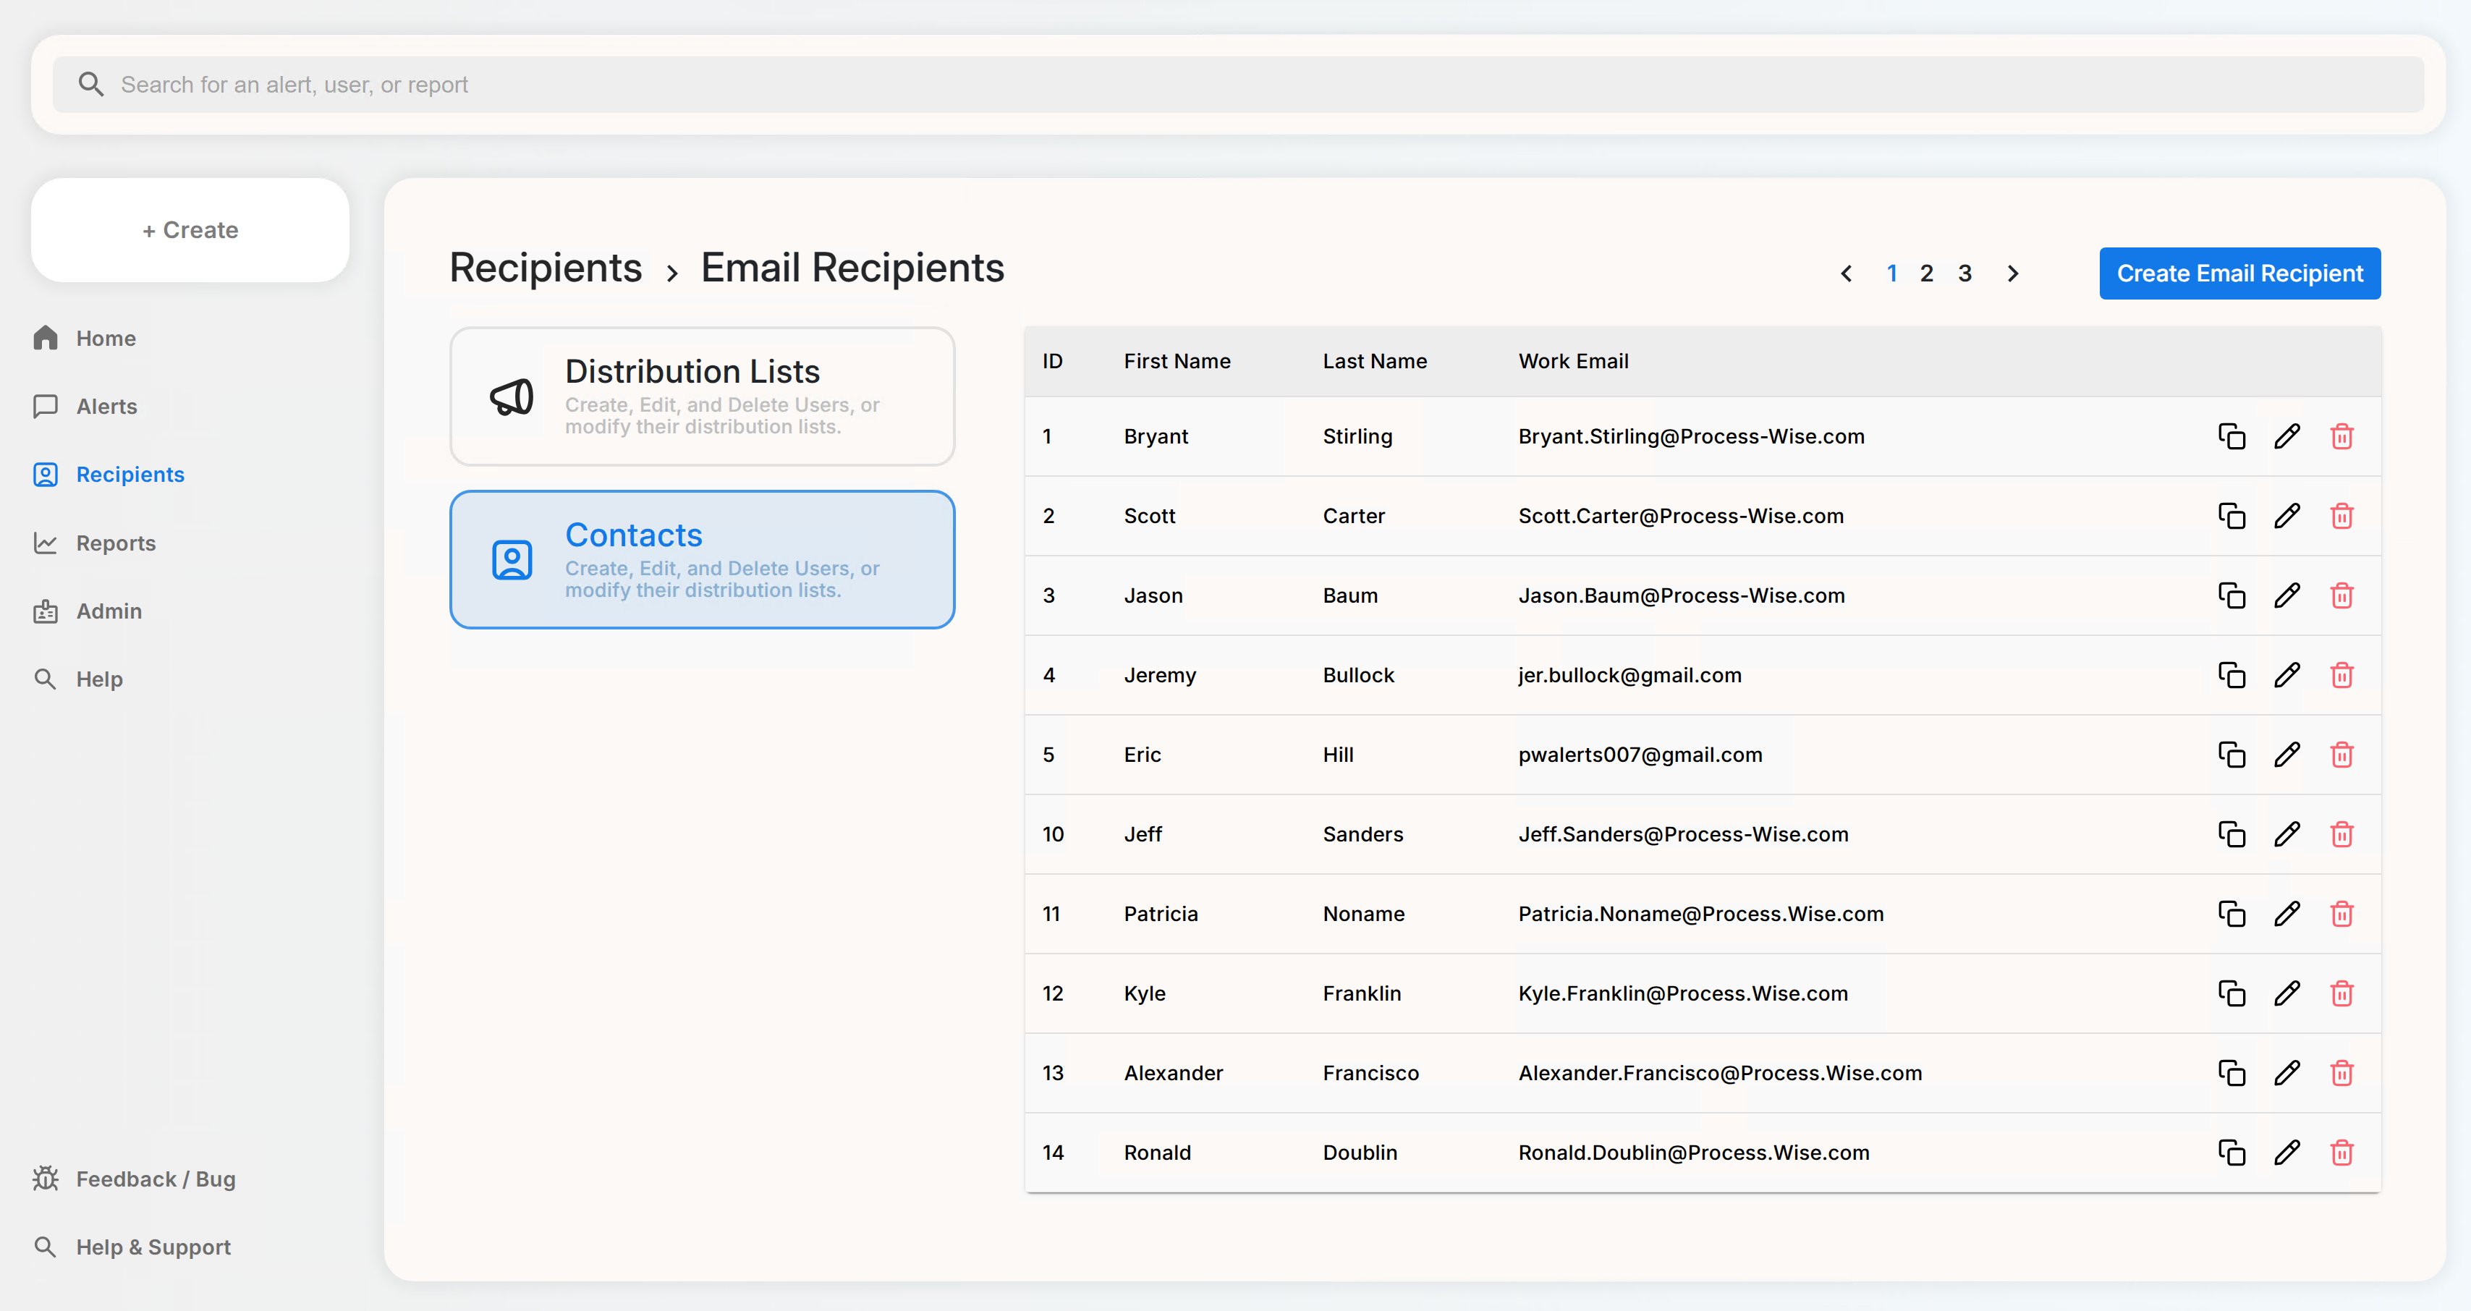Delete Ronald Doublin's email recipient
The height and width of the screenshot is (1311, 2471).
coord(2342,1153)
